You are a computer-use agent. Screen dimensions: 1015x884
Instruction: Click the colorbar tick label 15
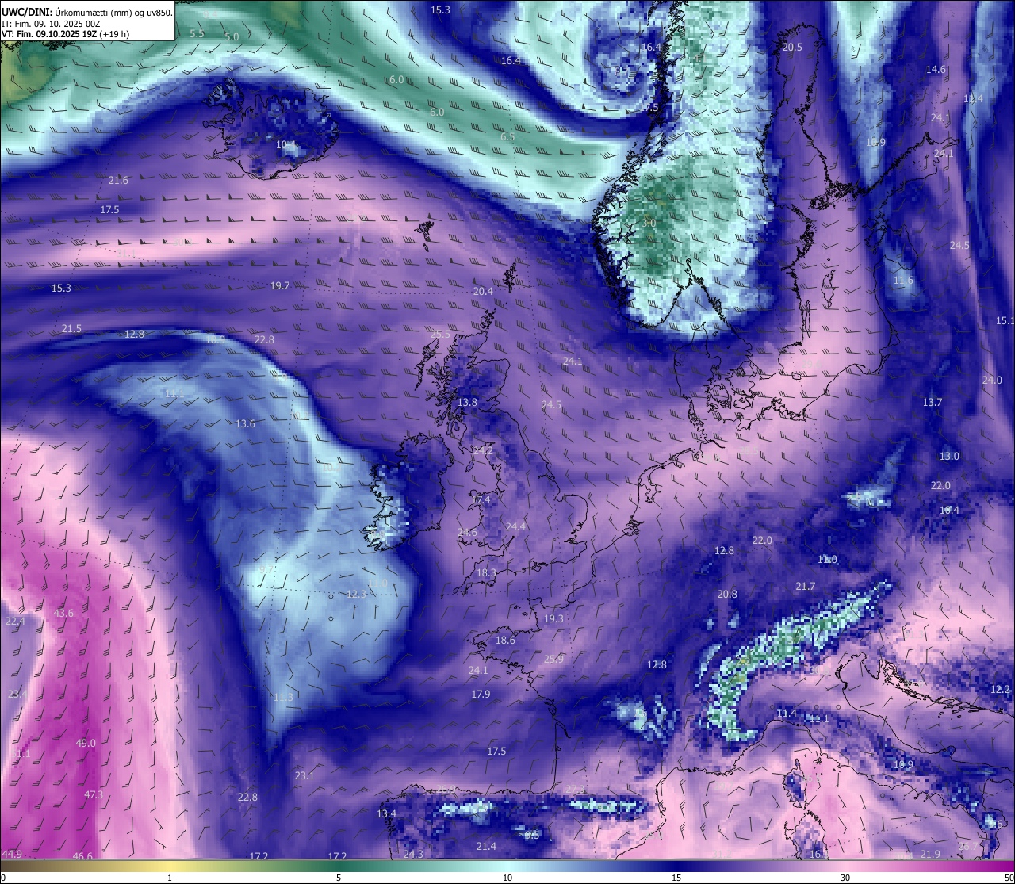click(676, 878)
